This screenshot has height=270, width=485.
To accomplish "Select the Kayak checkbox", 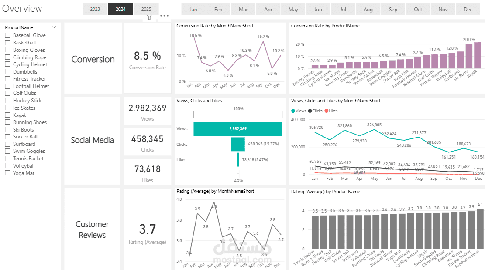I will coord(8,115).
